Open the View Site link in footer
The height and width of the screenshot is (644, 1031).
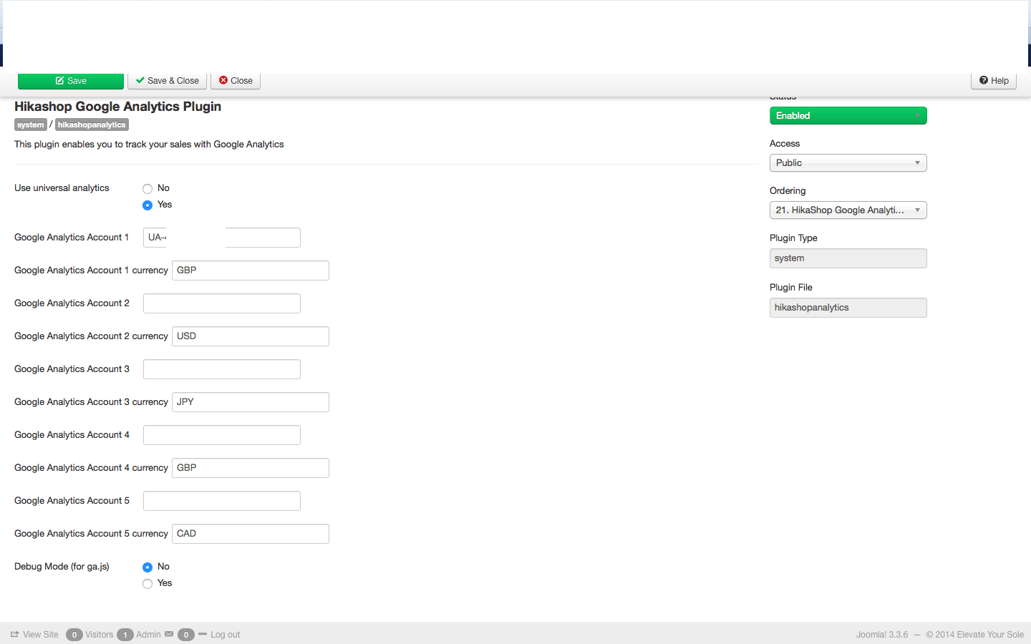[34, 635]
